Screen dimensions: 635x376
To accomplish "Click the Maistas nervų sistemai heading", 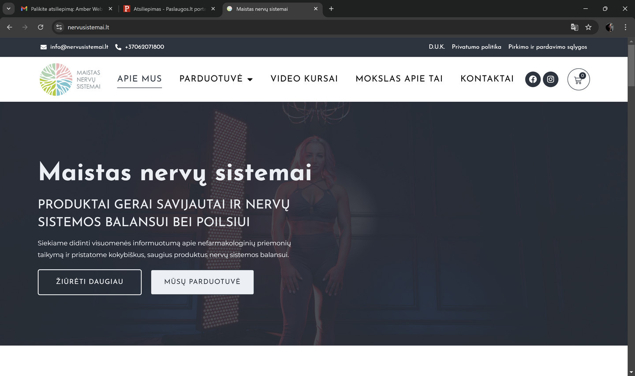I will click(175, 172).
